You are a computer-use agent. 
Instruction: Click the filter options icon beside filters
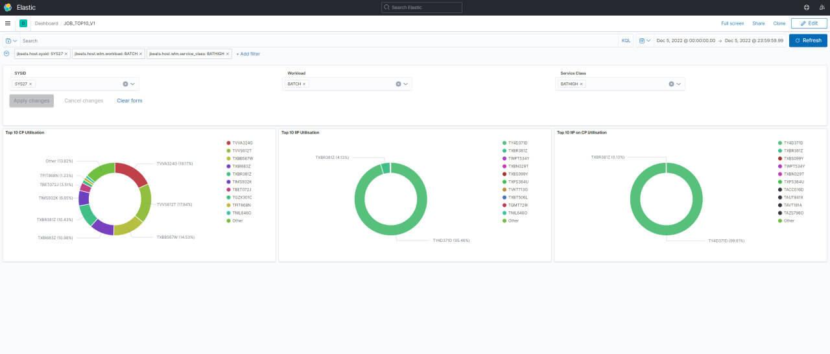pyautogui.click(x=6, y=54)
